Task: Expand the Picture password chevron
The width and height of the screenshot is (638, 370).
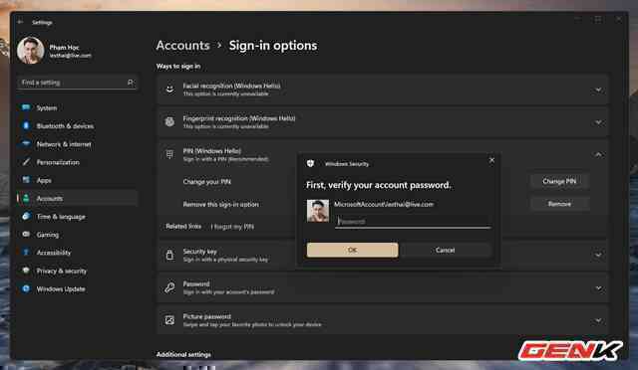Action: (x=598, y=320)
